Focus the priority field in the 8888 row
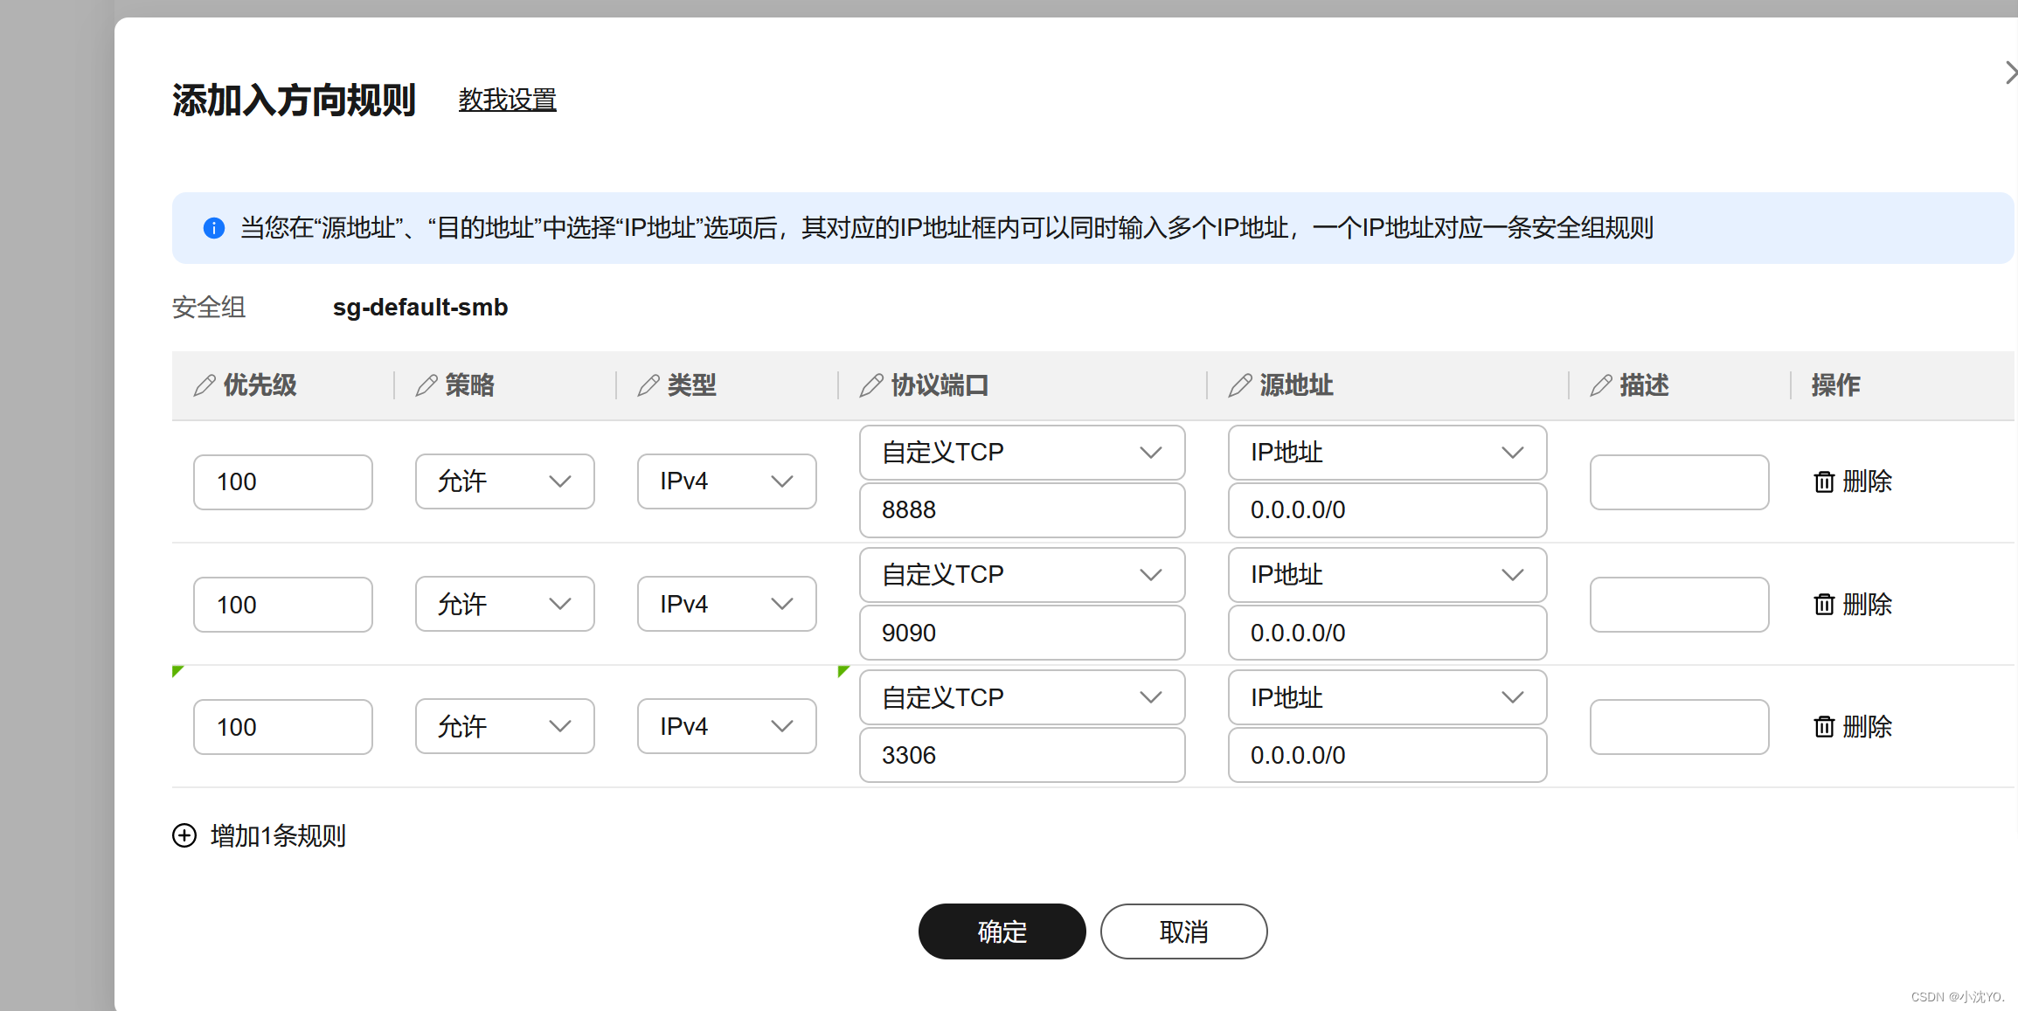 [x=283, y=481]
